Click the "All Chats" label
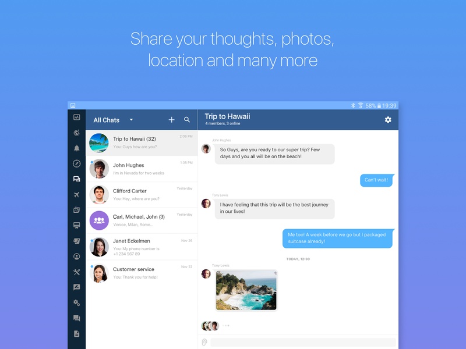This screenshot has width=466, height=349. click(x=107, y=120)
